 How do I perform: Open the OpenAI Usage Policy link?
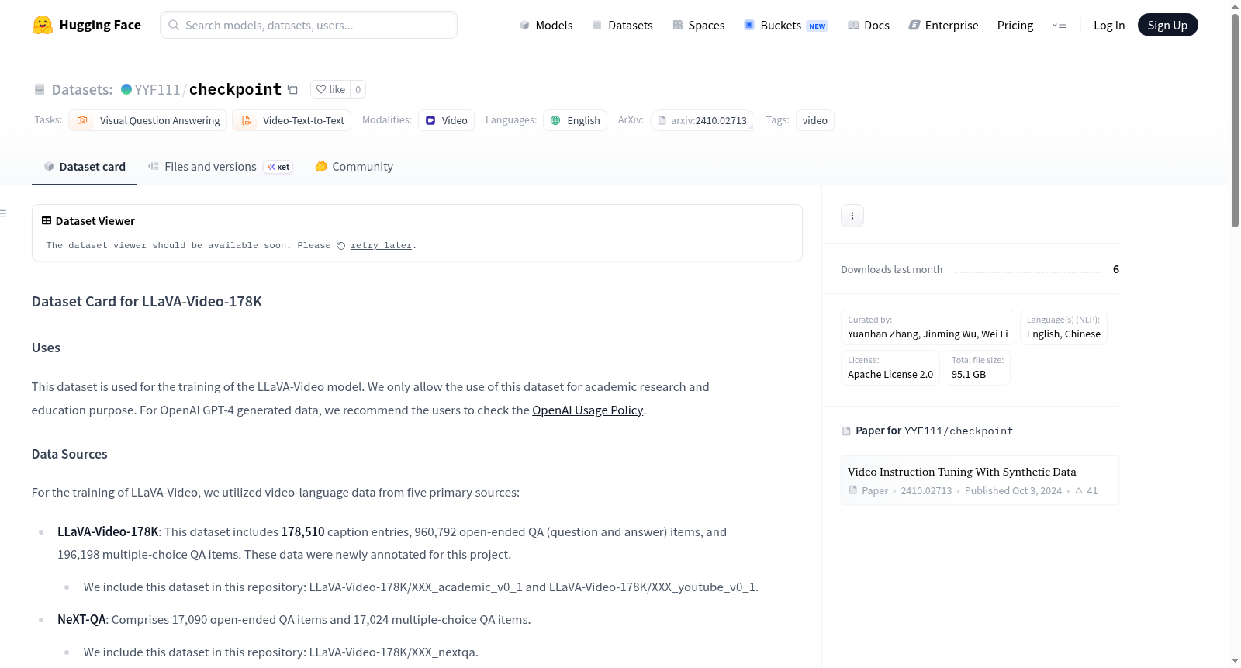(587, 410)
